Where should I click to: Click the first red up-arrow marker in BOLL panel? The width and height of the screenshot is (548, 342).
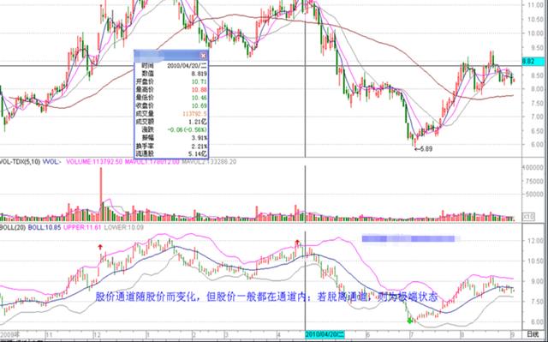100,247
